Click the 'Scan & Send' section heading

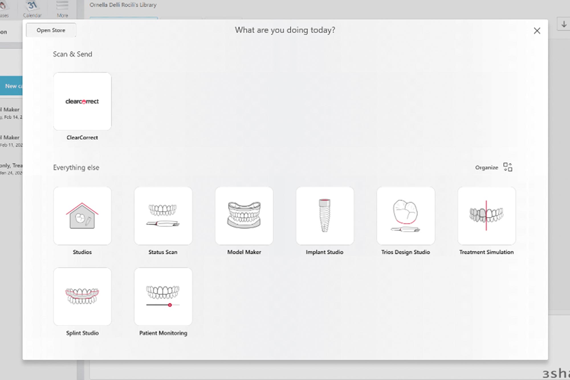click(x=73, y=54)
